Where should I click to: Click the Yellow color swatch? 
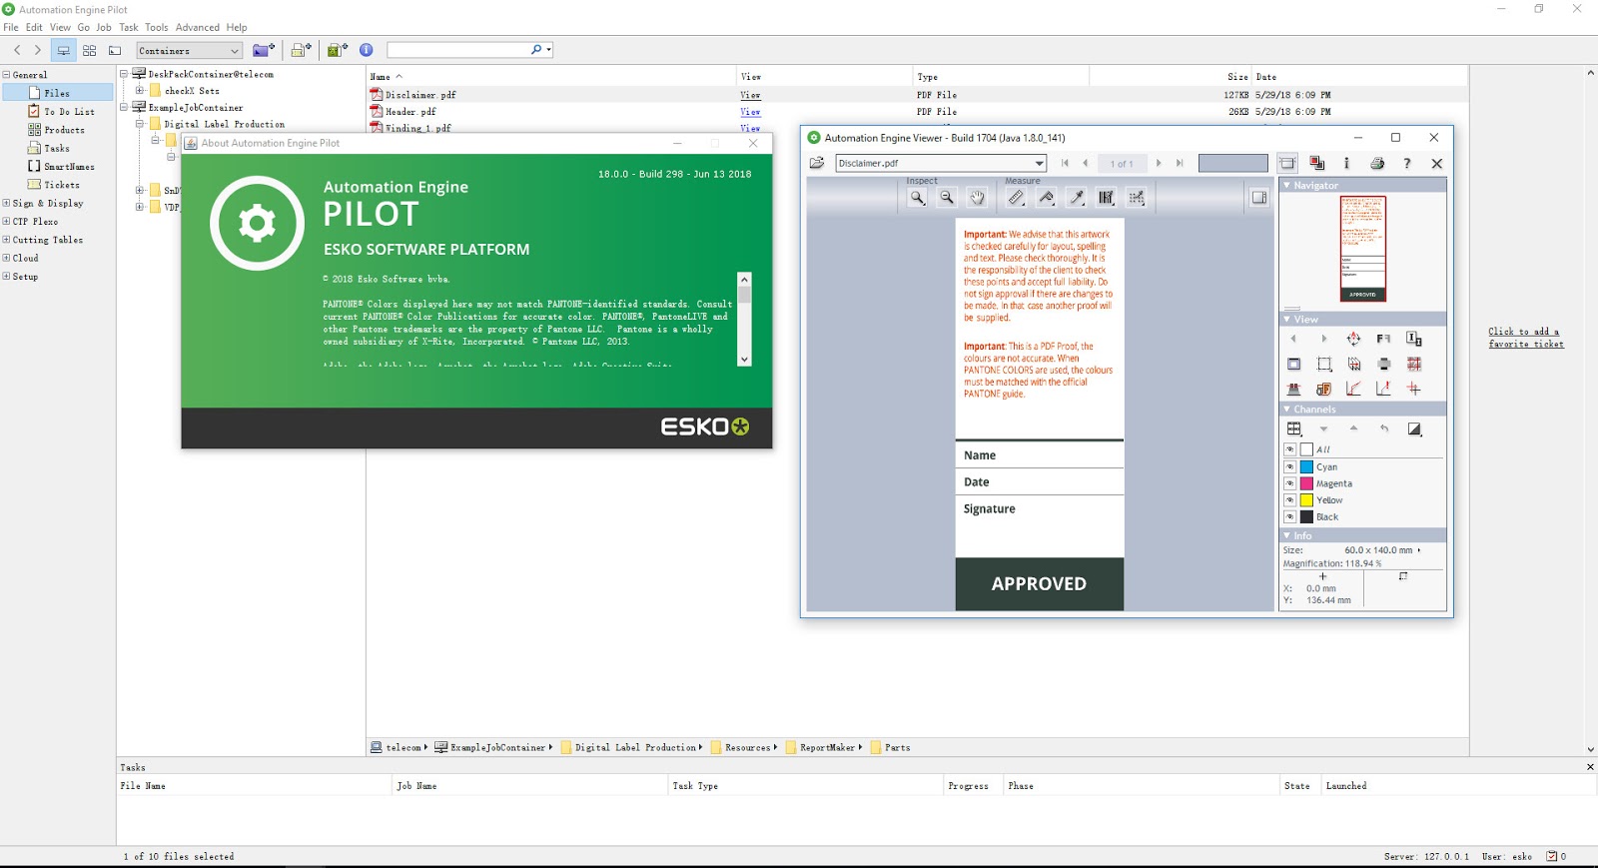tap(1306, 500)
